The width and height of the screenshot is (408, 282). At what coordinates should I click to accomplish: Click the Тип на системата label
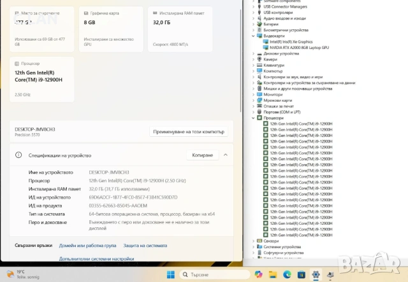coord(47,214)
